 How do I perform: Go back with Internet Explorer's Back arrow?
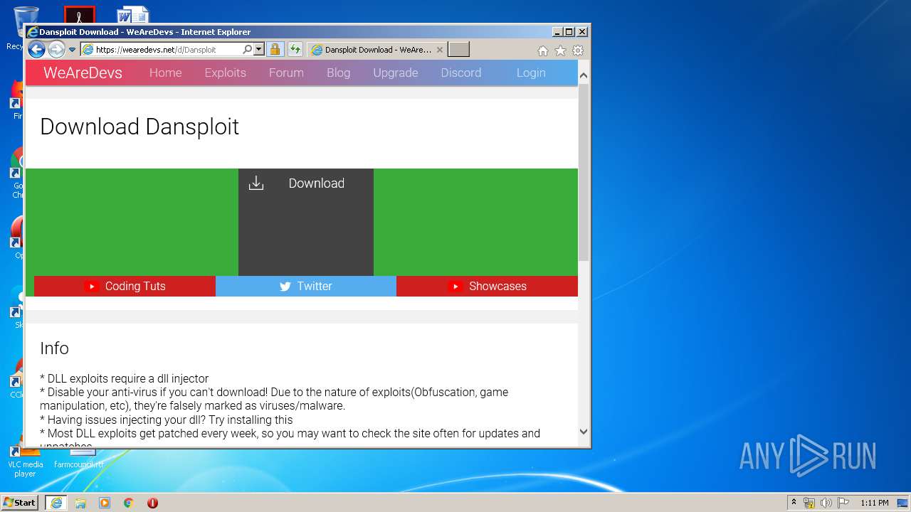pyautogui.click(x=36, y=49)
